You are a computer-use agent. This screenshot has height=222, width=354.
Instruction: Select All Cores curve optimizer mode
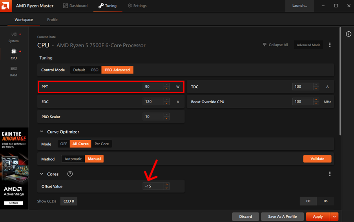tap(80, 144)
